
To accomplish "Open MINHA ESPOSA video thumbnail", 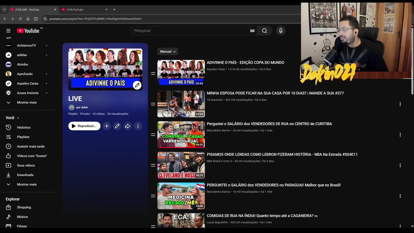I will (181, 104).
